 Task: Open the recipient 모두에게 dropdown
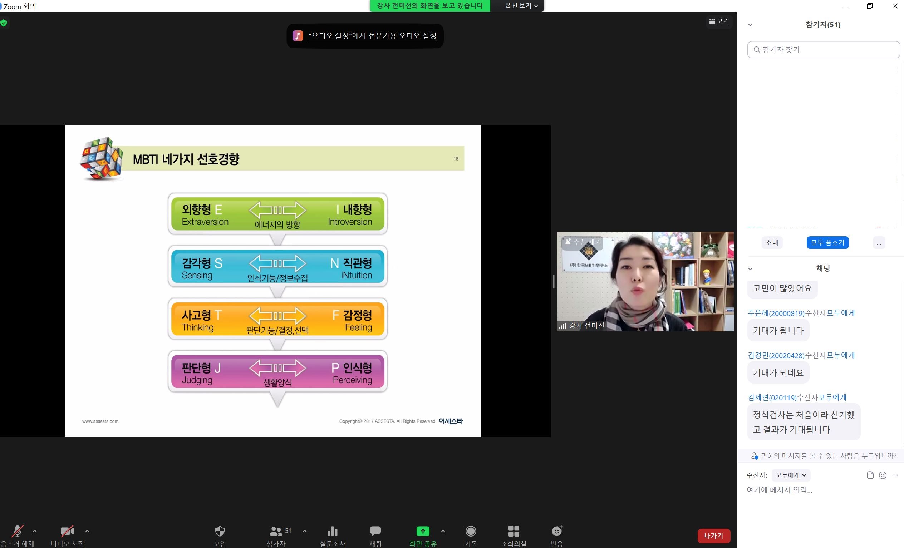click(x=791, y=475)
